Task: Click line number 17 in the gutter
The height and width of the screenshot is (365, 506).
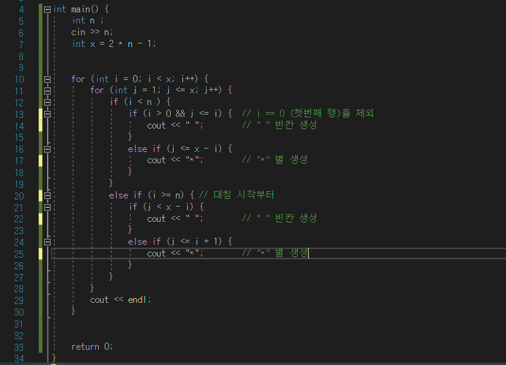Action: tap(19, 161)
